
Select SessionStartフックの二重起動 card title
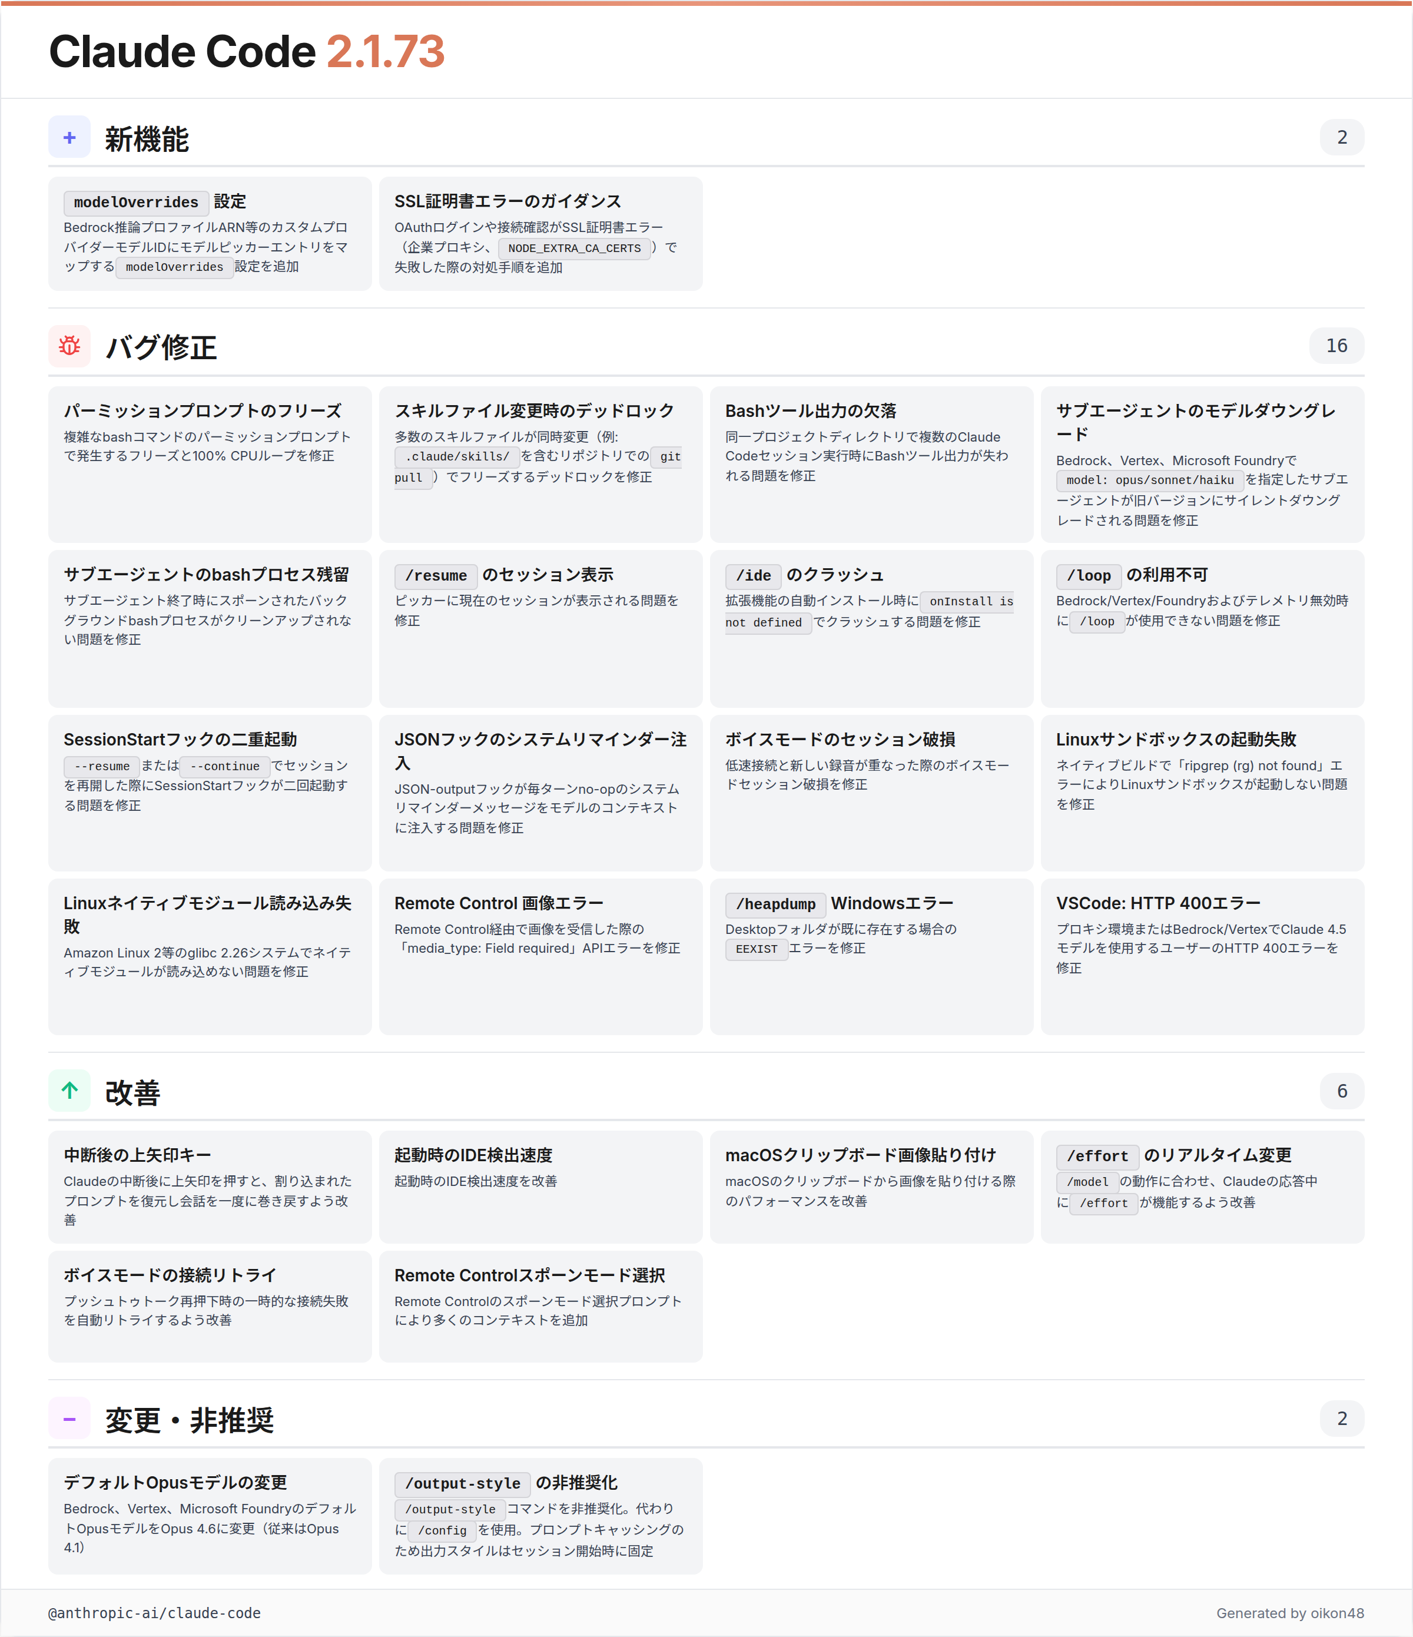(180, 740)
